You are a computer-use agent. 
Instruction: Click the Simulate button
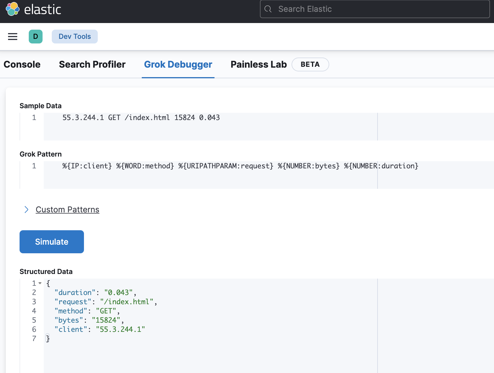[52, 242]
